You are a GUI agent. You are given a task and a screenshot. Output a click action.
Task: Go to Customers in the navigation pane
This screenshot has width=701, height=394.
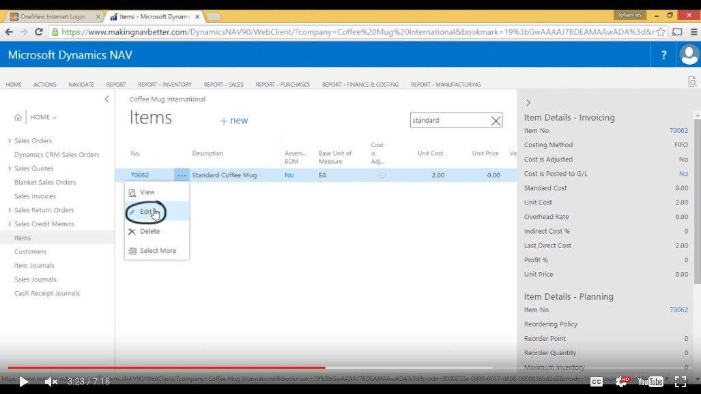pyautogui.click(x=31, y=252)
